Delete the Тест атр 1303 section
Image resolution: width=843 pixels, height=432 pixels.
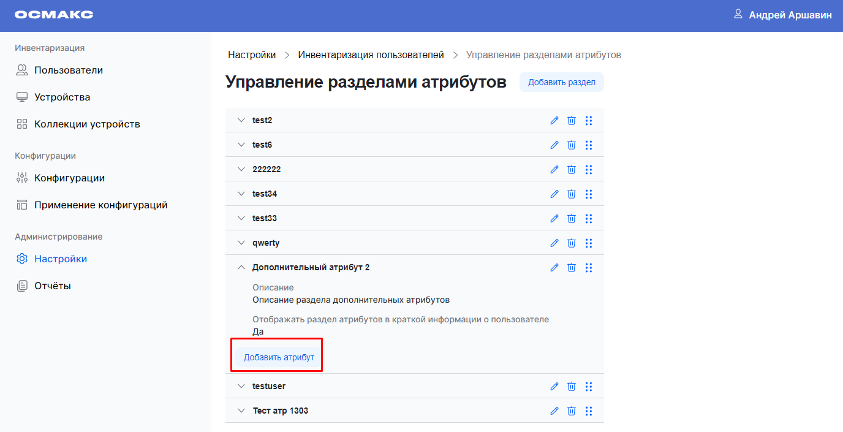coord(572,411)
